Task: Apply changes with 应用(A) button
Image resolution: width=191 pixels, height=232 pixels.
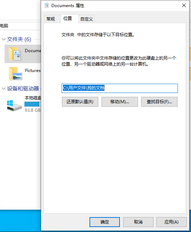Action: pyautogui.click(x=172, y=222)
